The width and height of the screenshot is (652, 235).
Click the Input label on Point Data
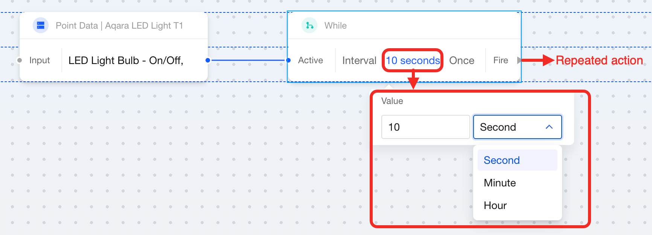[40, 61]
